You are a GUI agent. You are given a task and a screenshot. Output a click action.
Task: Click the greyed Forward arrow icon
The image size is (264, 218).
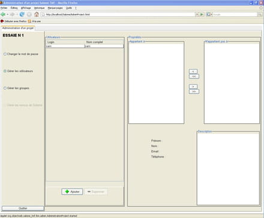click(12, 14)
